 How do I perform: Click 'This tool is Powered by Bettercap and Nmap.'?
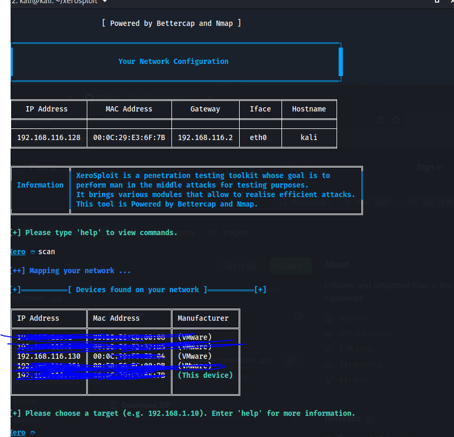[x=167, y=204]
